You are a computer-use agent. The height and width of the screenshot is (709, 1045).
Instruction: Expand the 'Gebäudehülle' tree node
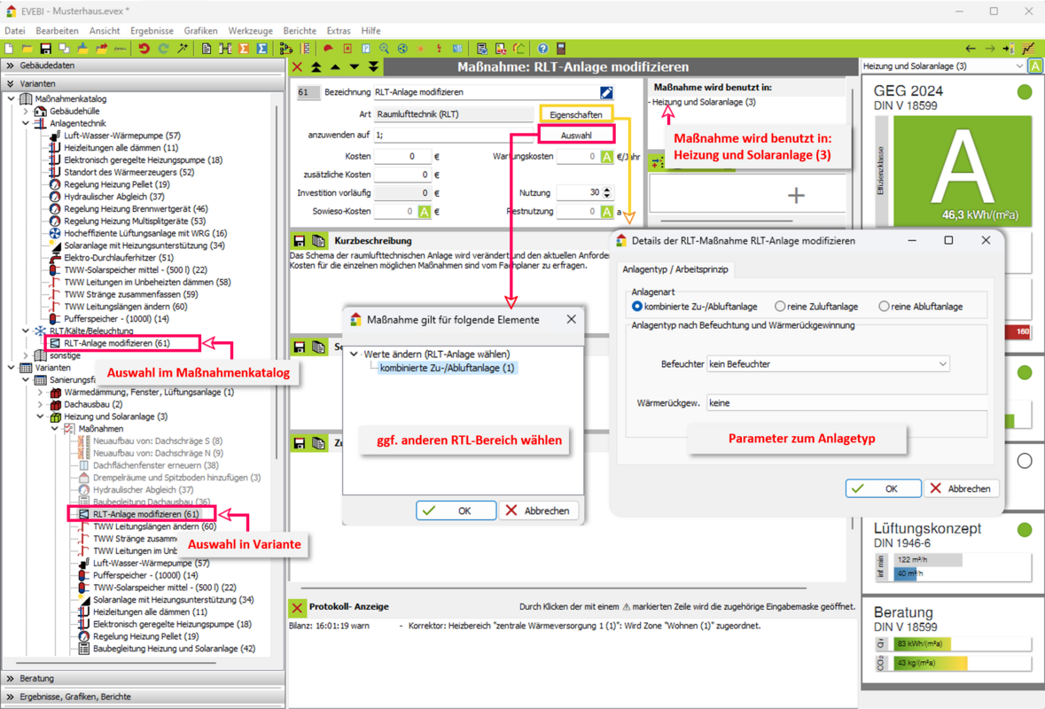coord(26,112)
